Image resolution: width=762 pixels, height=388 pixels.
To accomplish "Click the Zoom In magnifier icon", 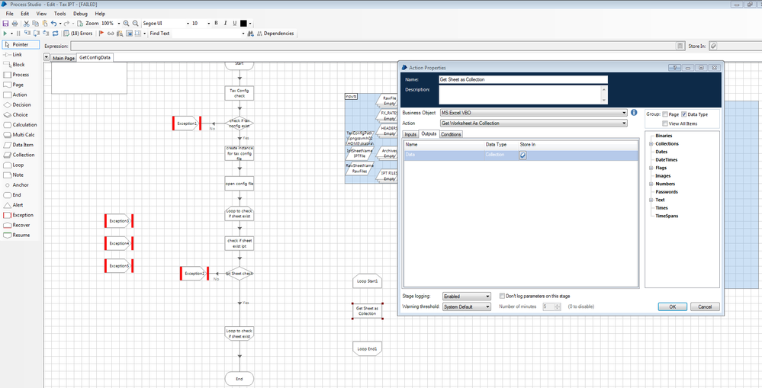I will 127,24.
